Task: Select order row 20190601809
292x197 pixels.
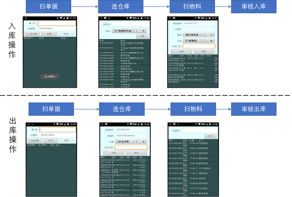Action: tap(124, 58)
